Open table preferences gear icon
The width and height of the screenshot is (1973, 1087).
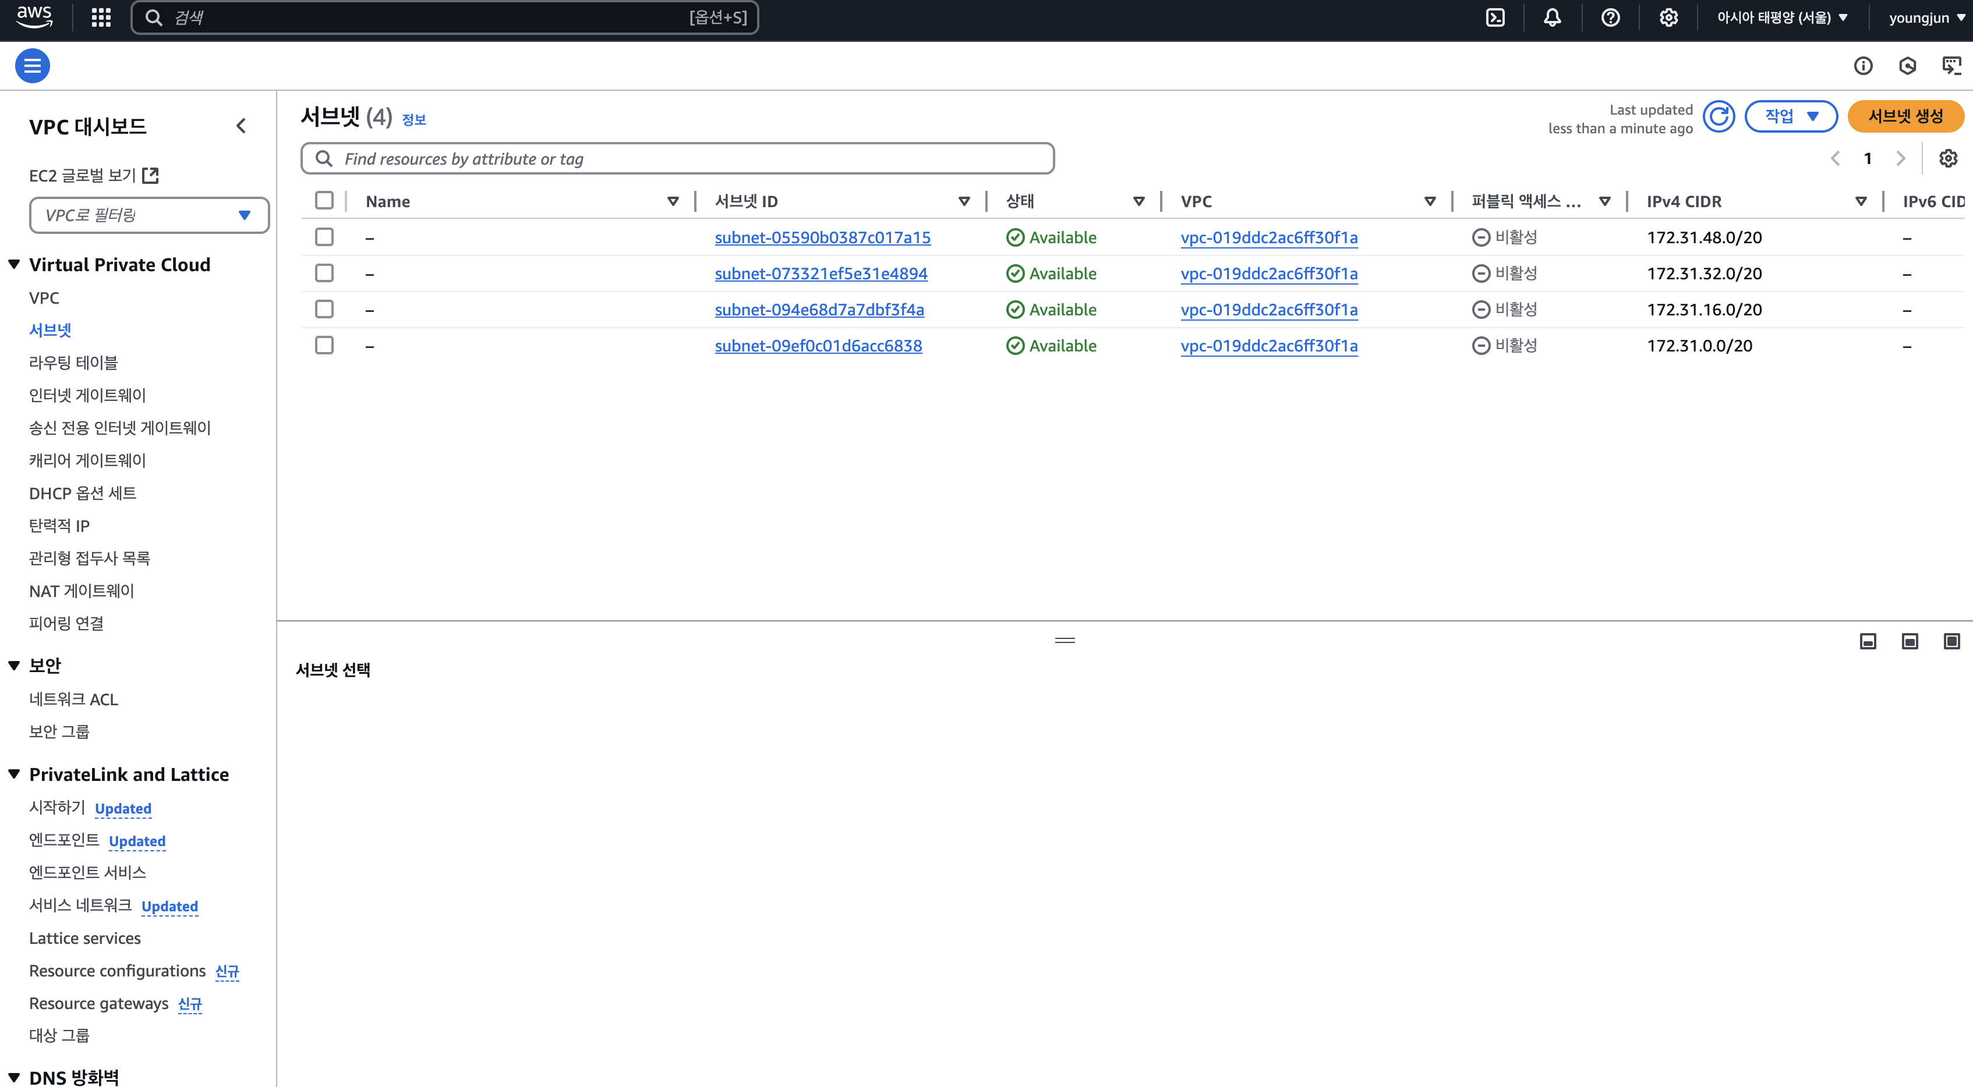[1948, 158]
